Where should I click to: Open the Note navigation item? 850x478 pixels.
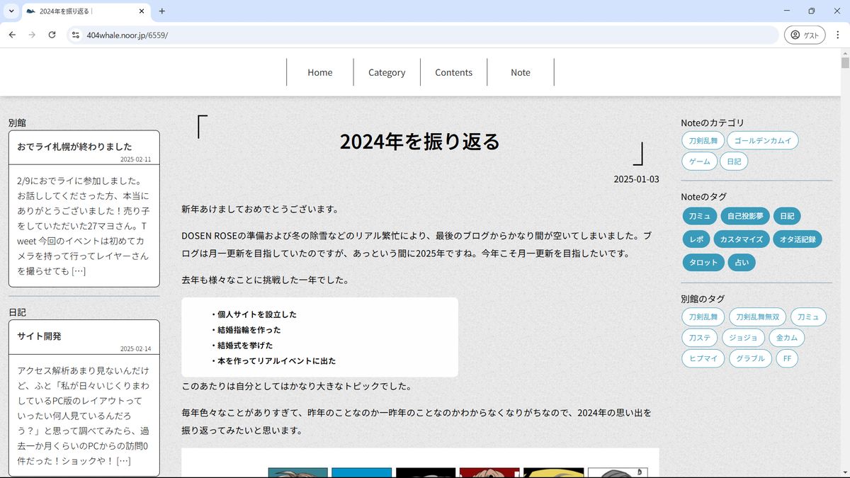pos(520,72)
